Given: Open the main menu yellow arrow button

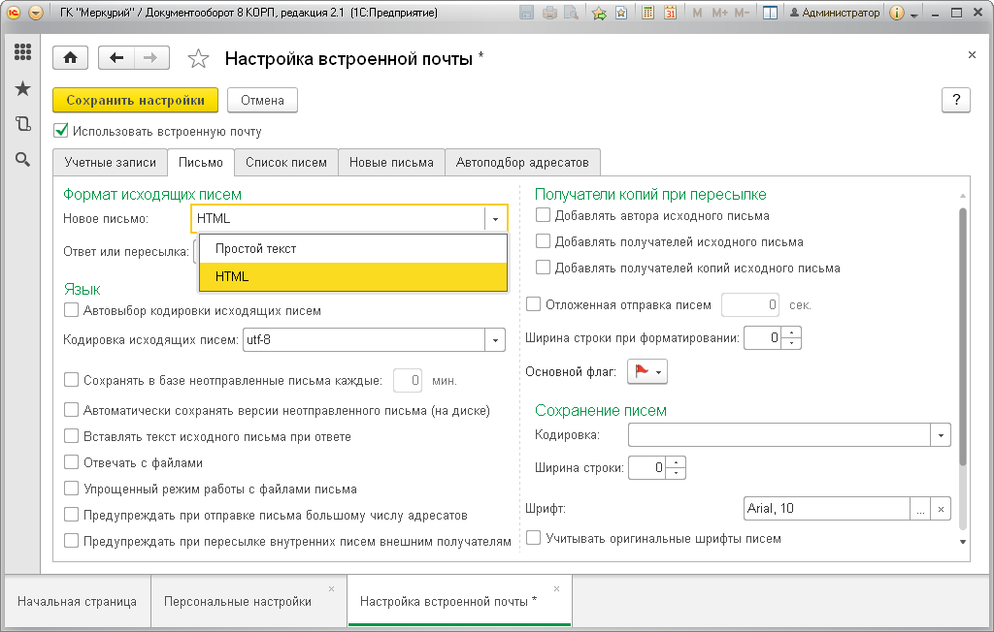Looking at the screenshot, I should (36, 13).
